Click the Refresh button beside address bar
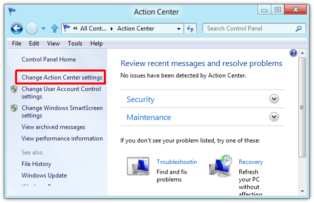Screen dimensions: 314x203 click(x=190, y=28)
